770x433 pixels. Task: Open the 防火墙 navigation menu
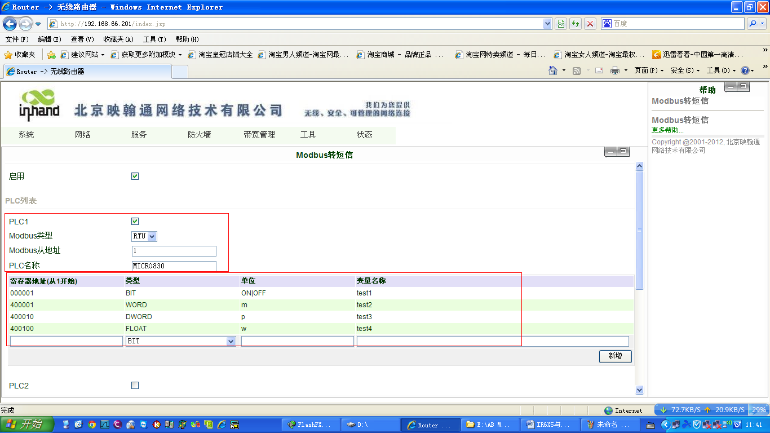(x=199, y=135)
